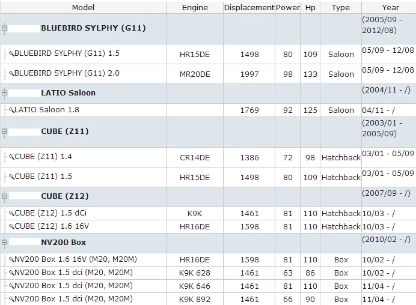Click displacement value 1997

click(x=249, y=74)
